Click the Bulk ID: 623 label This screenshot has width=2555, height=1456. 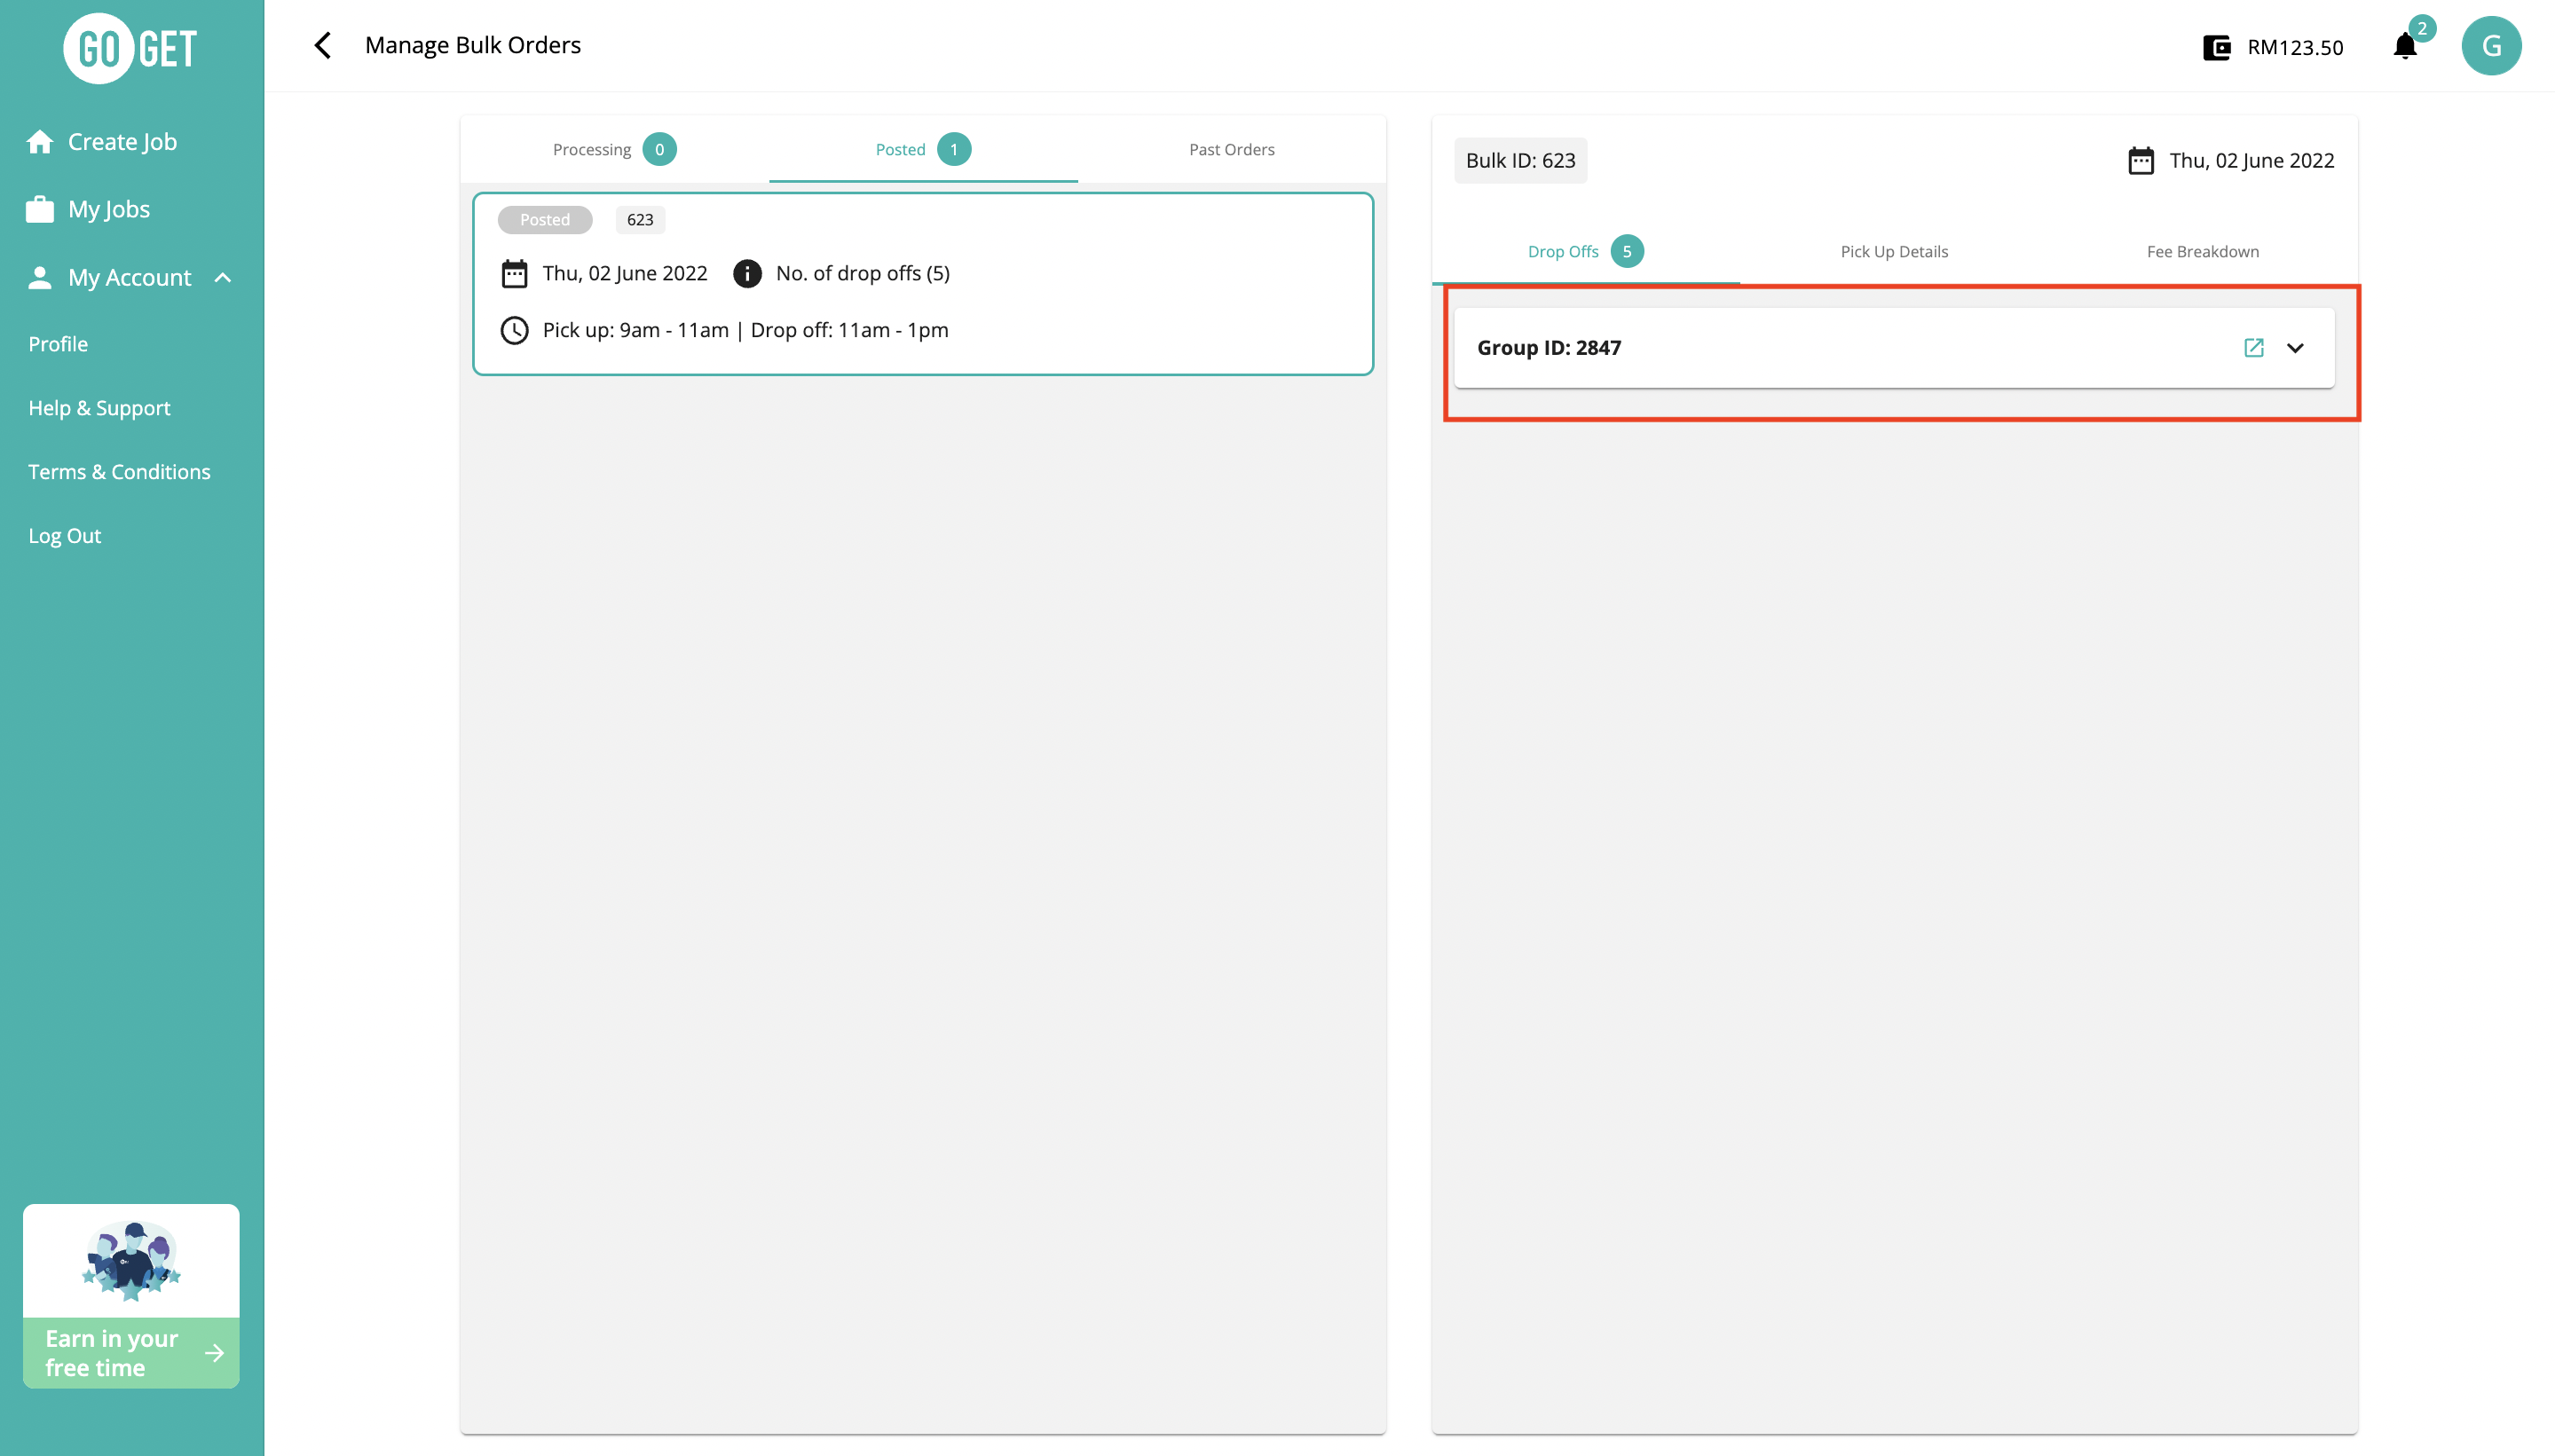1520,160
